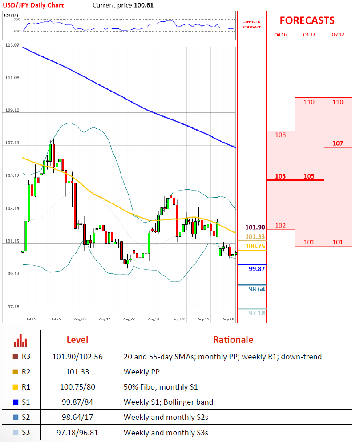Click the Aug 22 date axis label
356x442 pixels.
129,319
